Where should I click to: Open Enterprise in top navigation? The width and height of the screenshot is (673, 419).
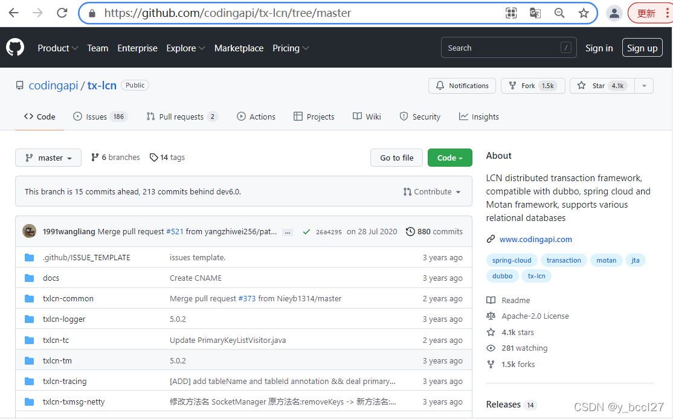pyautogui.click(x=137, y=48)
